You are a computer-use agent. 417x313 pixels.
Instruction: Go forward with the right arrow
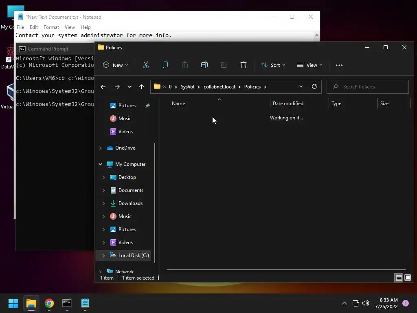click(x=117, y=87)
